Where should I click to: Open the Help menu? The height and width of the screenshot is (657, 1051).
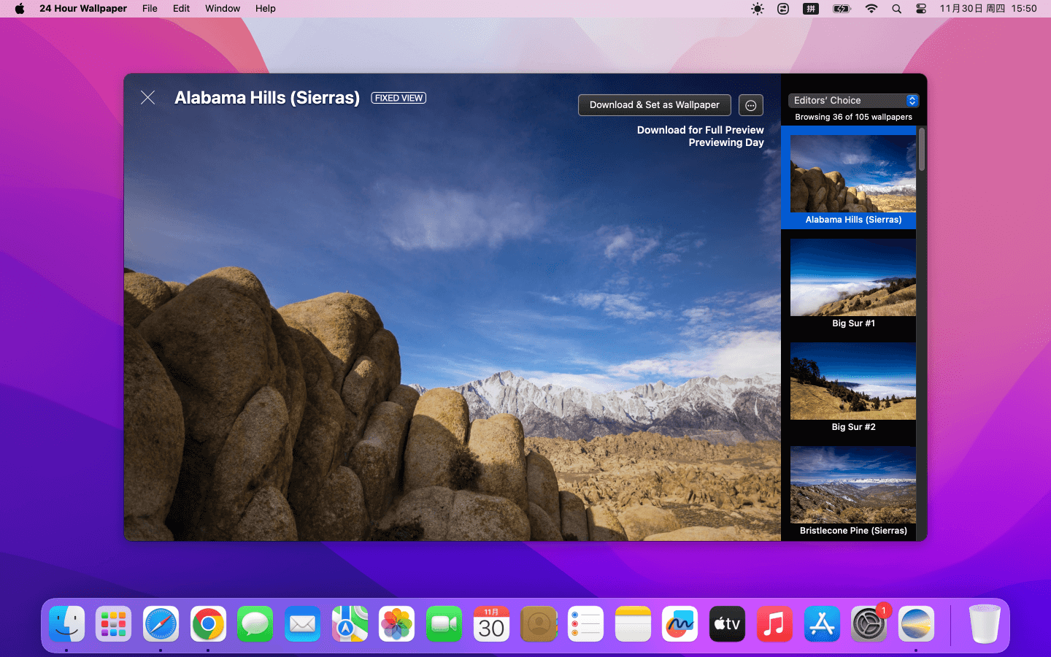pos(266,9)
